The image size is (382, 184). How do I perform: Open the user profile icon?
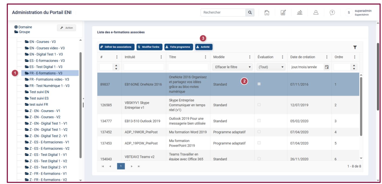coord(316,12)
